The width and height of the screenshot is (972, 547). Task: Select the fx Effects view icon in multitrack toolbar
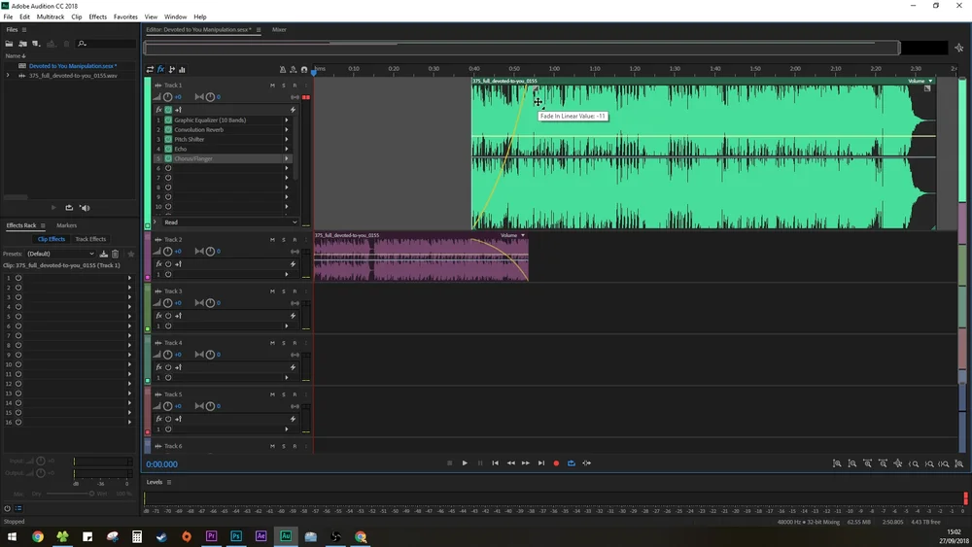pyautogui.click(x=161, y=69)
